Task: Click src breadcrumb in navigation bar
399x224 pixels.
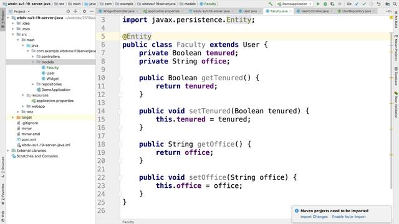Action: point(59,4)
